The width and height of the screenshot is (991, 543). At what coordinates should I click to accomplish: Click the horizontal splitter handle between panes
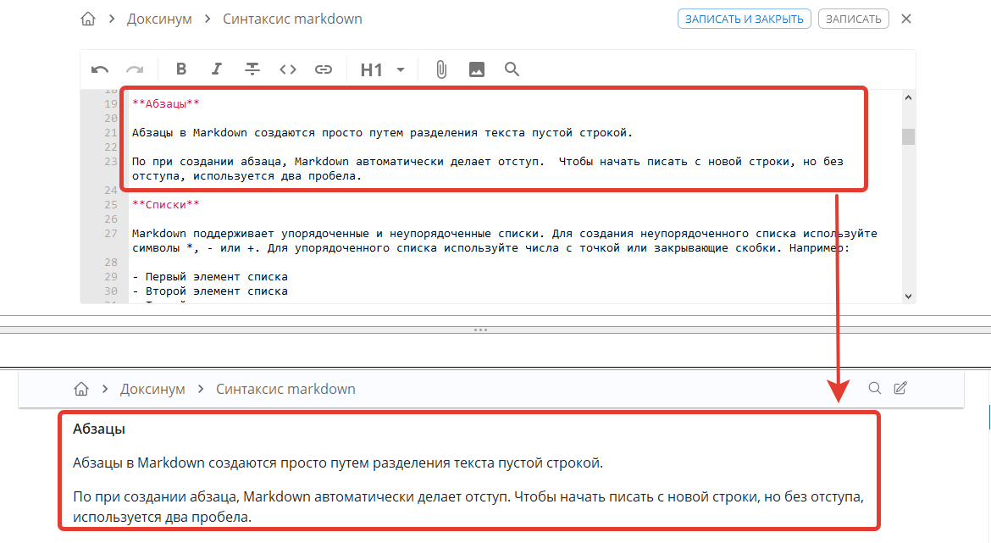click(480, 330)
